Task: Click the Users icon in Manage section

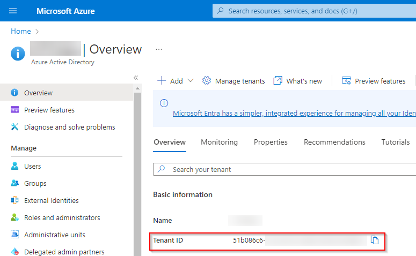Action: pyautogui.click(x=15, y=166)
